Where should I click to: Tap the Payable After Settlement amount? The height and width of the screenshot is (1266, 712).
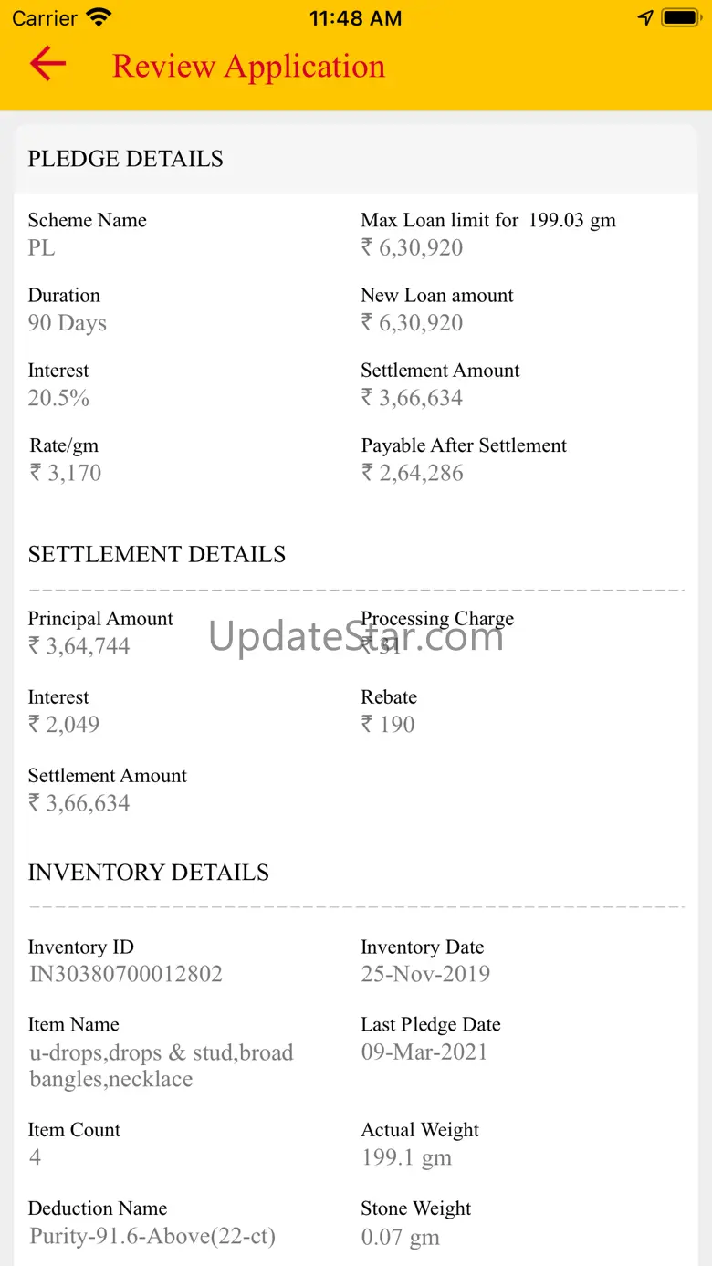pyautogui.click(x=412, y=473)
